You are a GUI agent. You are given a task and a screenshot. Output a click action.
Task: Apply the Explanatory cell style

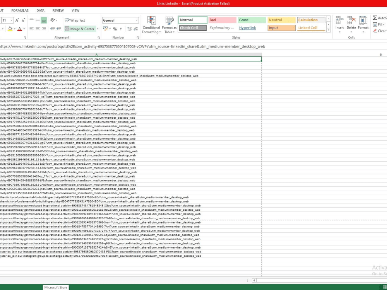tap(222, 28)
